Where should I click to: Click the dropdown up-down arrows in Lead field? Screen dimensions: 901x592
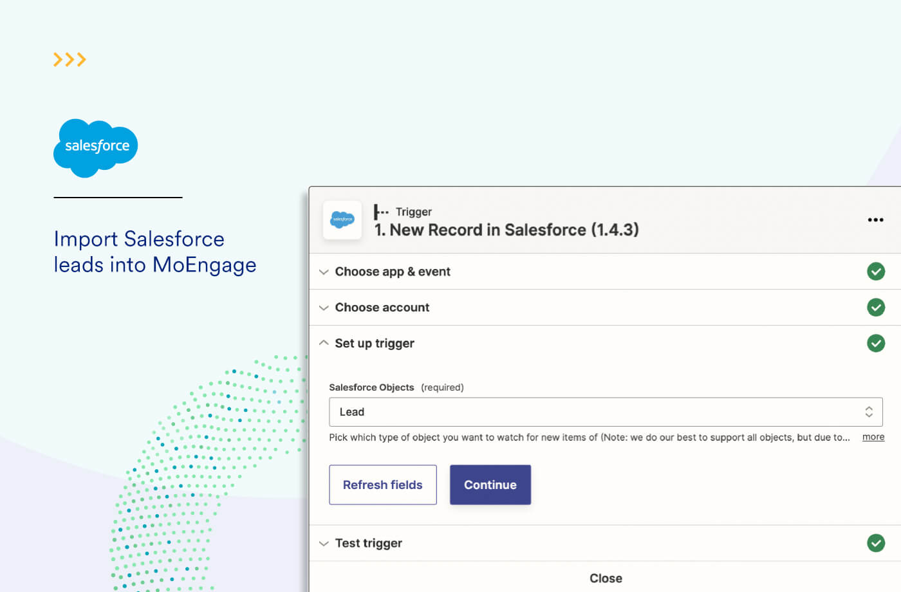(x=869, y=412)
